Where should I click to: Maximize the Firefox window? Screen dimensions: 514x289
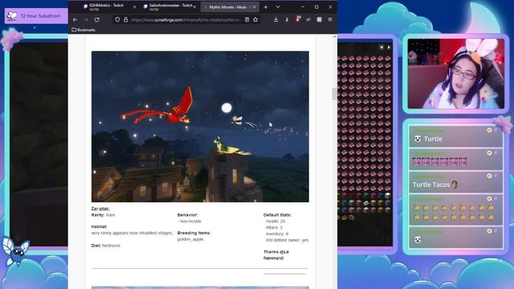tap(316, 7)
